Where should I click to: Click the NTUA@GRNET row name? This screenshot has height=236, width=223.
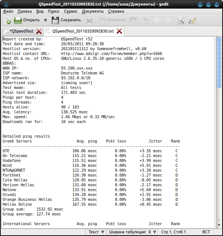pyautogui.click(x=14, y=171)
